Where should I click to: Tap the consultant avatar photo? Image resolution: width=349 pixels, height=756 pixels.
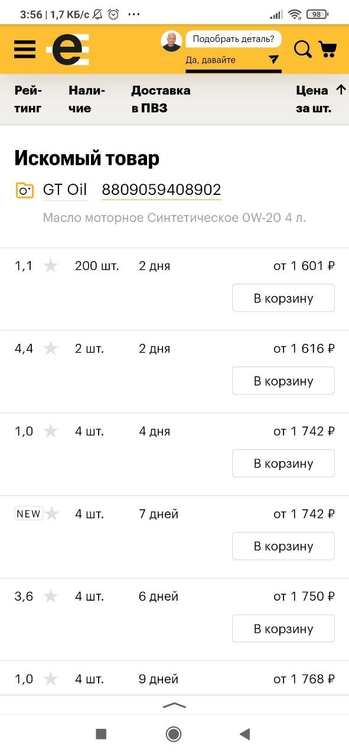point(171,41)
